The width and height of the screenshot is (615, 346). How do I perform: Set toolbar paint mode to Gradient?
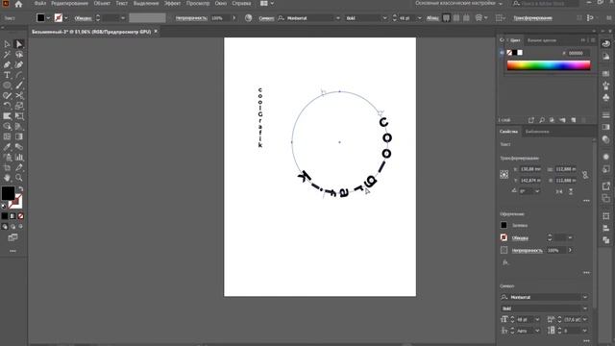pos(12,216)
